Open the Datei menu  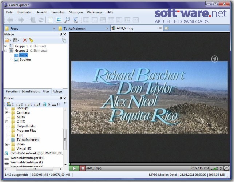9,12
